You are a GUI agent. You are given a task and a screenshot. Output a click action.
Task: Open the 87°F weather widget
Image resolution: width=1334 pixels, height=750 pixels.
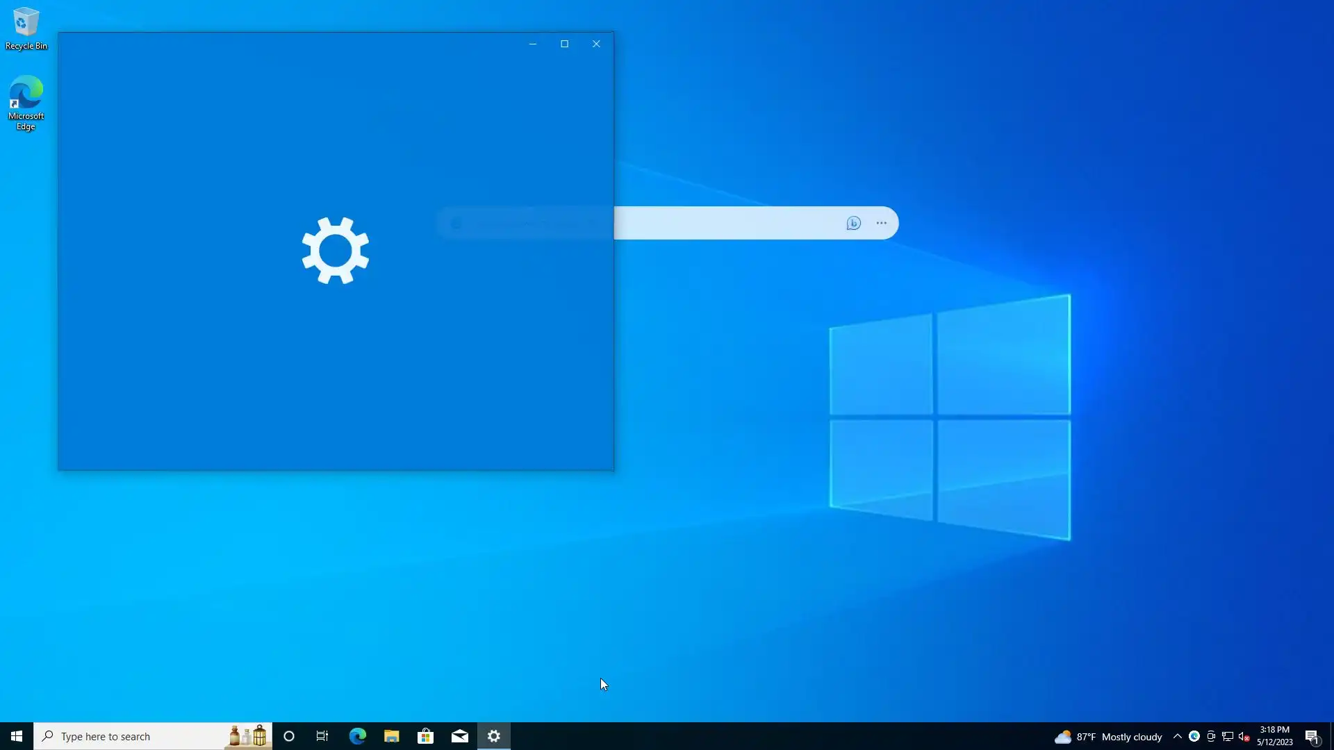(x=1108, y=736)
